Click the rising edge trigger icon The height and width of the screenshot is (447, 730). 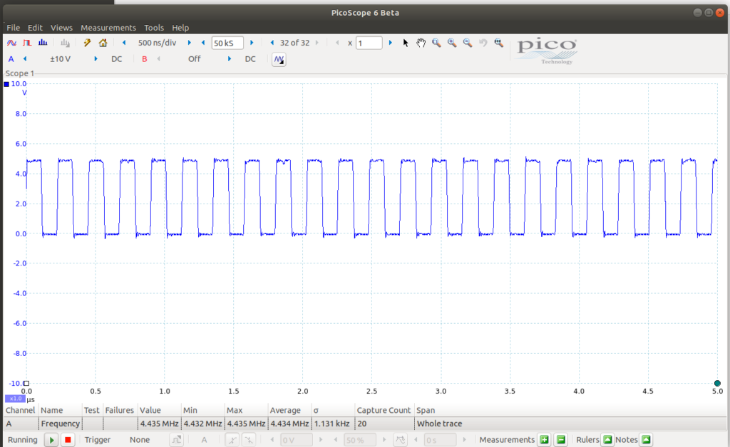232,440
